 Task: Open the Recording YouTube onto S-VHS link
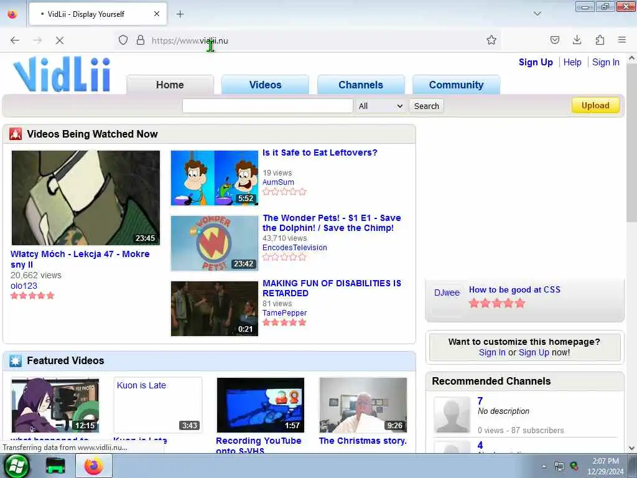[258, 446]
